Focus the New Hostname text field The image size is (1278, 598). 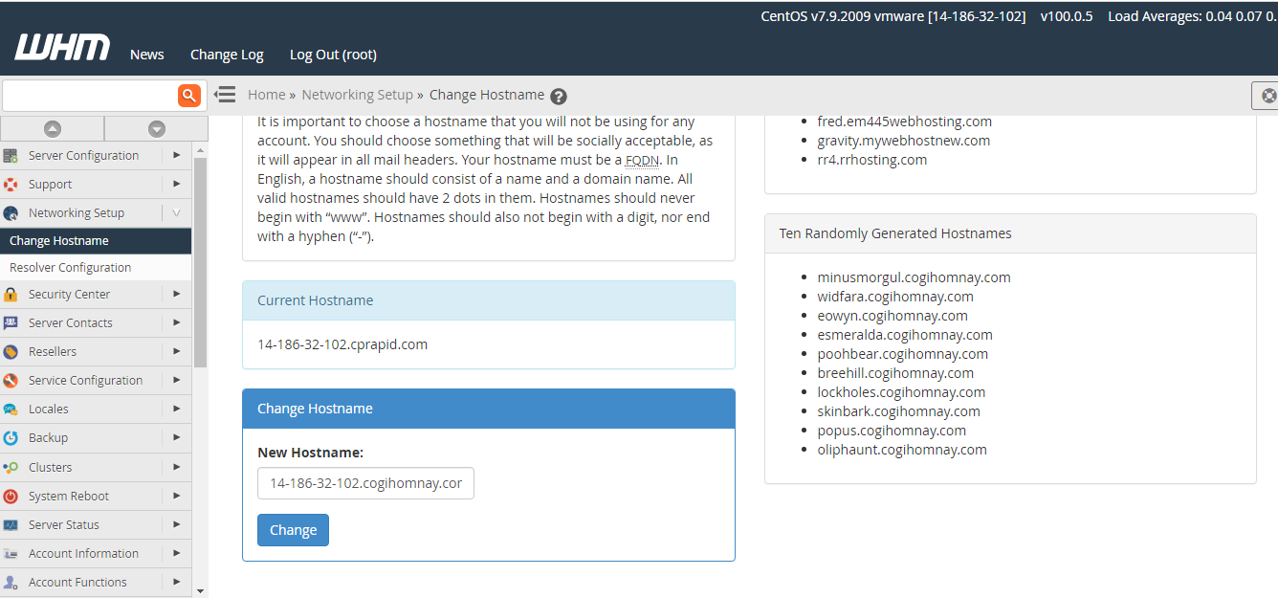[365, 483]
